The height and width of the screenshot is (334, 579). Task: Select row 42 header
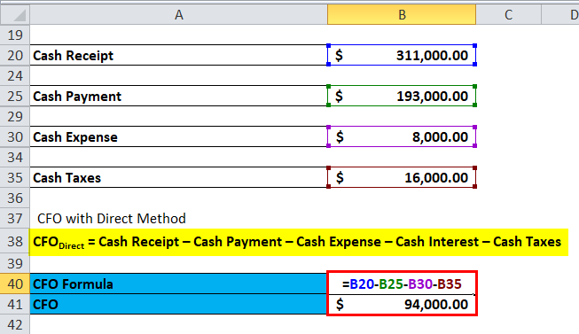pyautogui.click(x=15, y=324)
